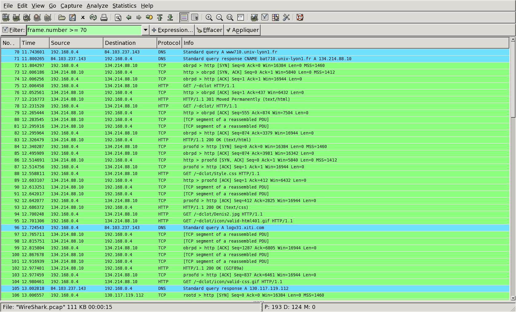Click the print packets printer icon
Viewport: 516px width, 312px height.
[104, 18]
